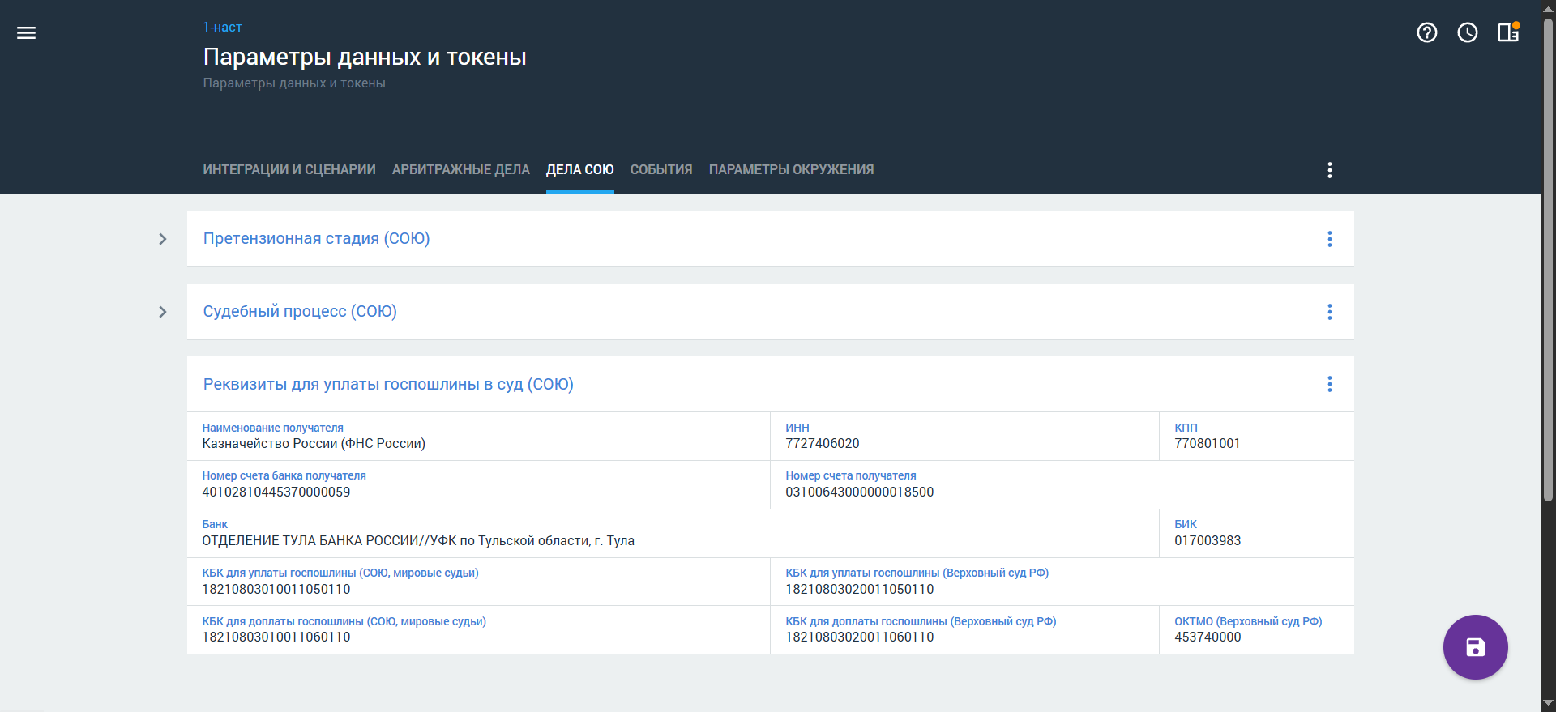Open options menu for Претензионная стадия (СОЮ)
This screenshot has width=1556, height=712.
pos(1330,239)
